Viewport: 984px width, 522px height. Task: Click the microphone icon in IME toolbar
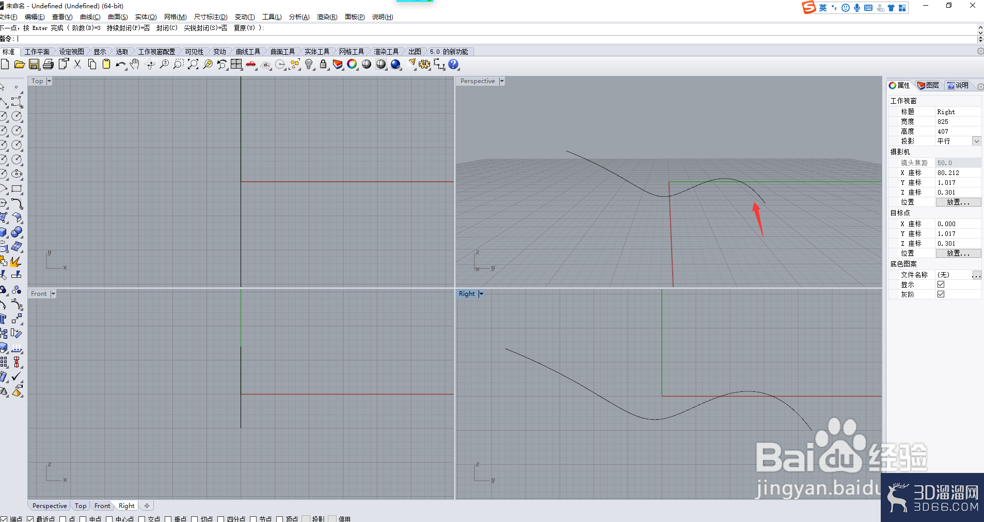(857, 8)
